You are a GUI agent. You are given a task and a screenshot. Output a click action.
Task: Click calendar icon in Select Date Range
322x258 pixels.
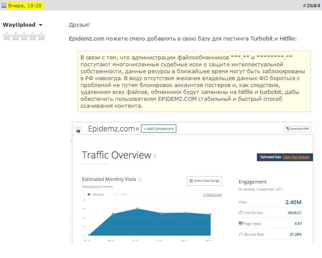point(191,181)
